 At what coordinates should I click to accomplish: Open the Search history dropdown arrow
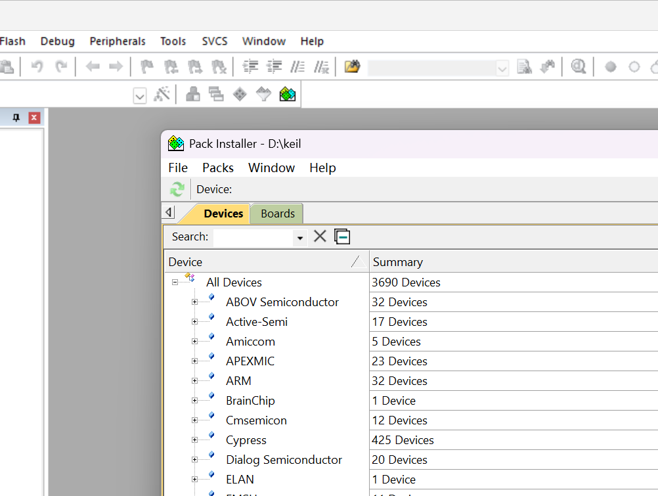299,238
